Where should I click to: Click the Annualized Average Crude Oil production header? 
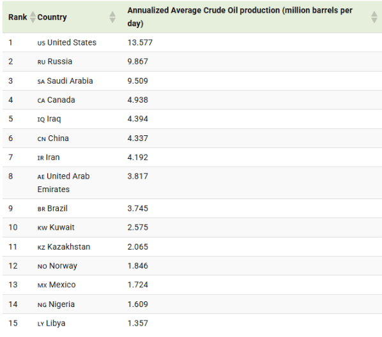pyautogui.click(x=240, y=17)
